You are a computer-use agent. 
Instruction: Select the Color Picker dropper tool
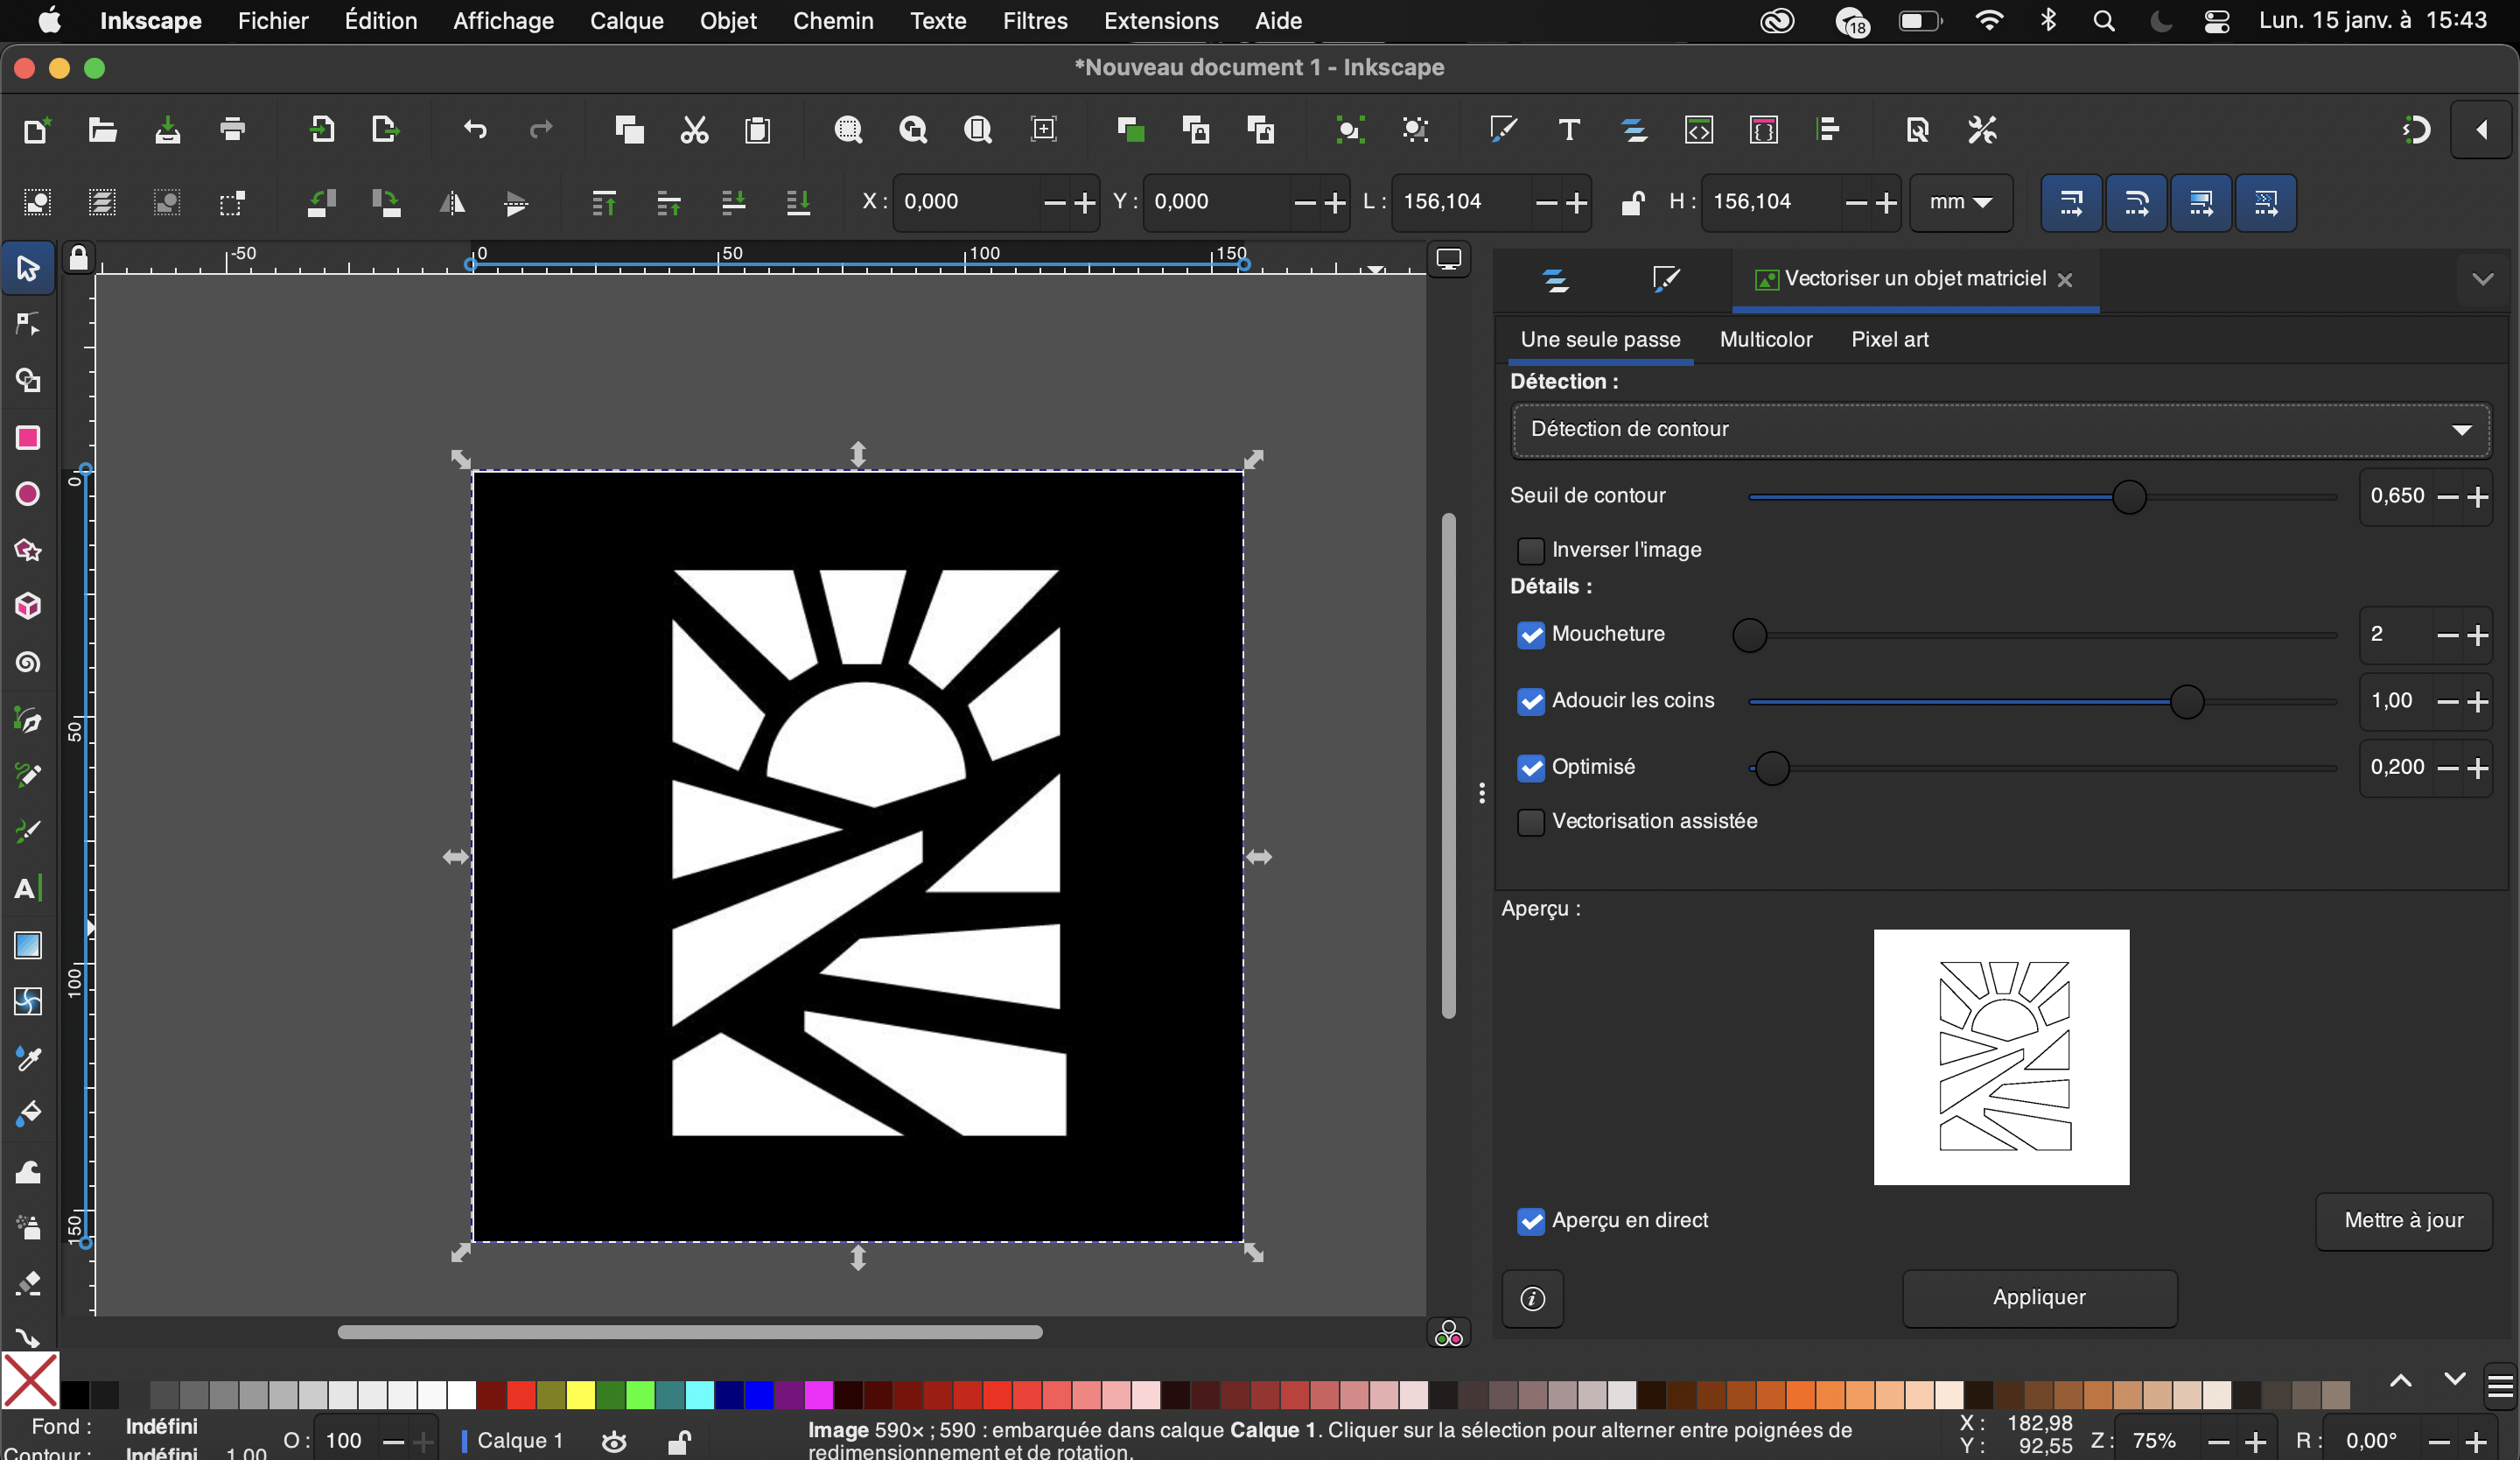28,1058
